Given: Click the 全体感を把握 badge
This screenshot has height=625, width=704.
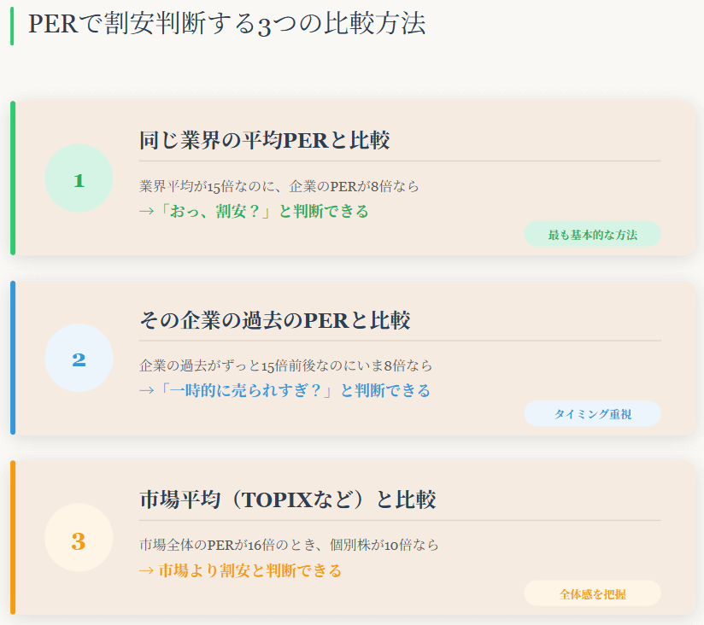Looking at the screenshot, I should [592, 593].
